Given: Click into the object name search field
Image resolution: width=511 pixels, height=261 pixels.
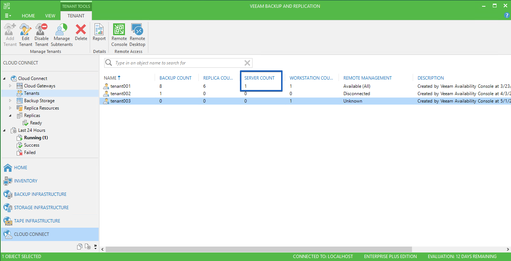Looking at the screenshot, I should point(178,63).
